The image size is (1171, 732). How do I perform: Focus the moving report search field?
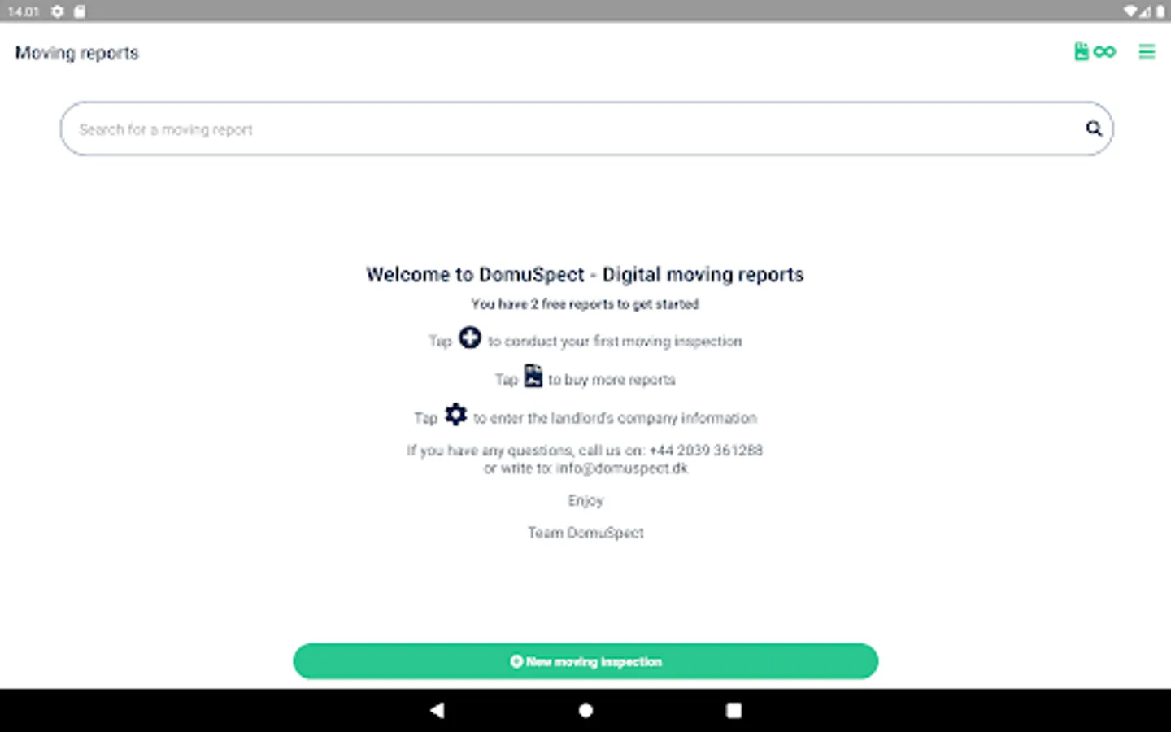coord(586,129)
